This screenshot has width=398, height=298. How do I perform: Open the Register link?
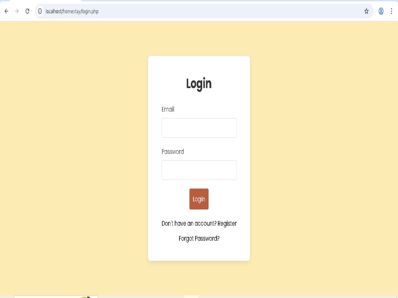227,223
